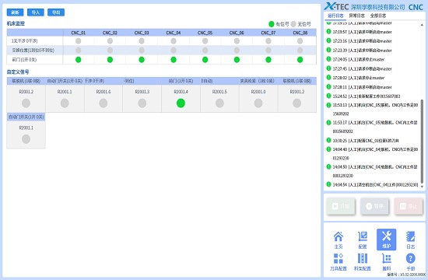Open the 料架配置 rack config icon

(x=363, y=261)
